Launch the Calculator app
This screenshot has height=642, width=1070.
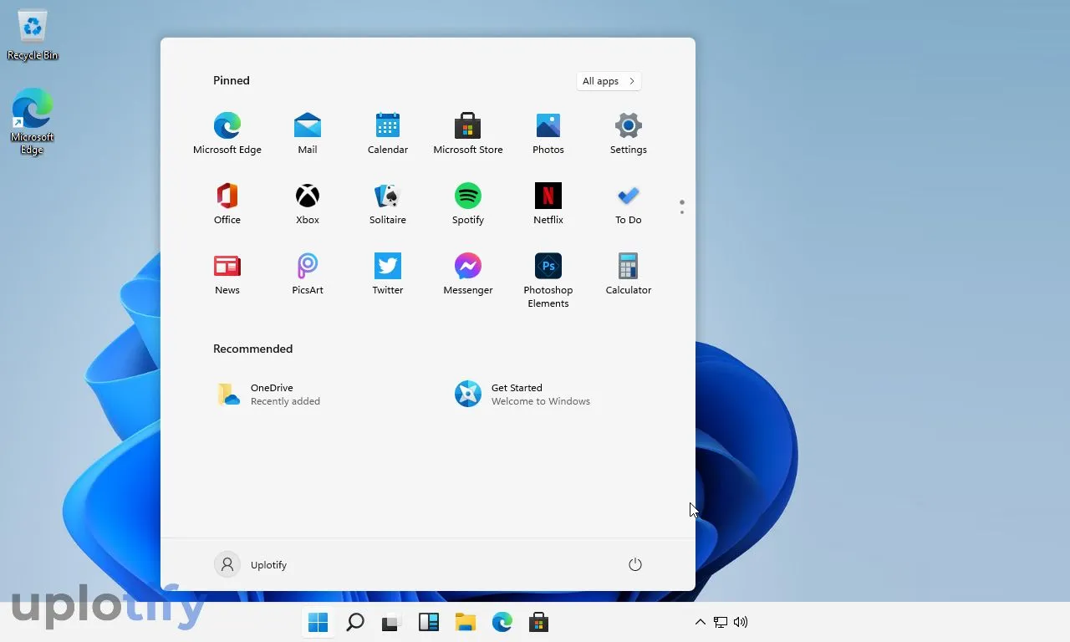[x=629, y=274]
